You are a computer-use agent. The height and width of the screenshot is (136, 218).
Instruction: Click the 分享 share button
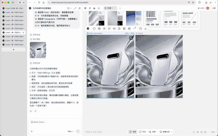click(214, 8)
